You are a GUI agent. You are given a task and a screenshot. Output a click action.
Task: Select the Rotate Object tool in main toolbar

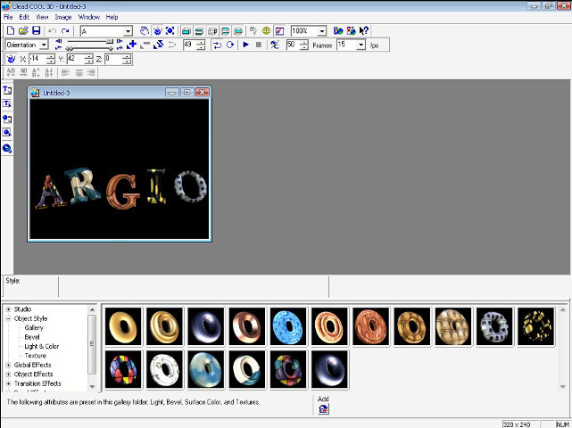click(157, 31)
